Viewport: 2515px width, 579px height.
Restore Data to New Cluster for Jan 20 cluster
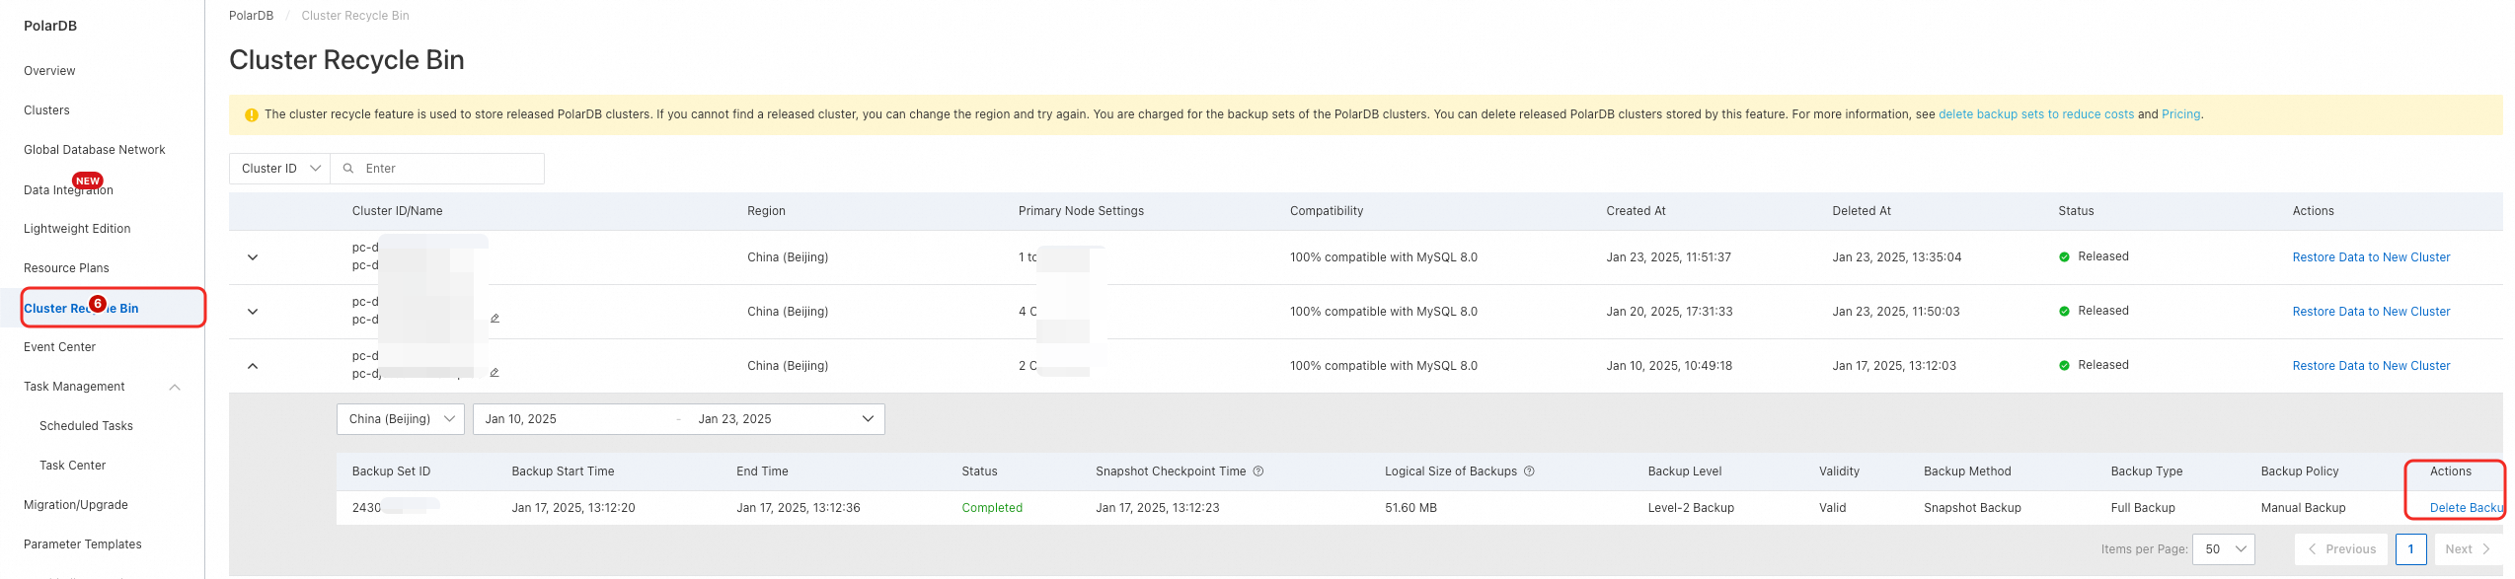[2371, 312]
